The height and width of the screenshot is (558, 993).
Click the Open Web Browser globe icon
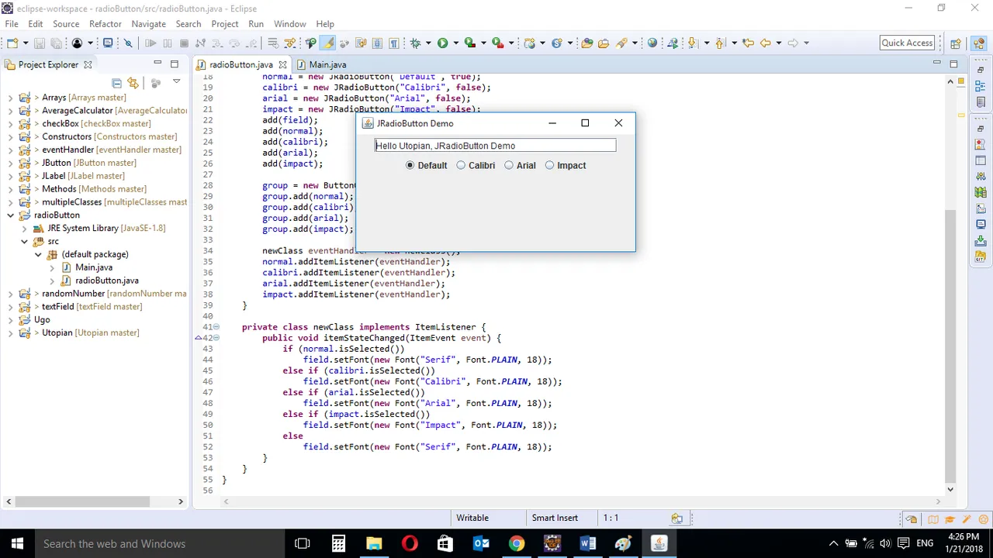coord(652,43)
